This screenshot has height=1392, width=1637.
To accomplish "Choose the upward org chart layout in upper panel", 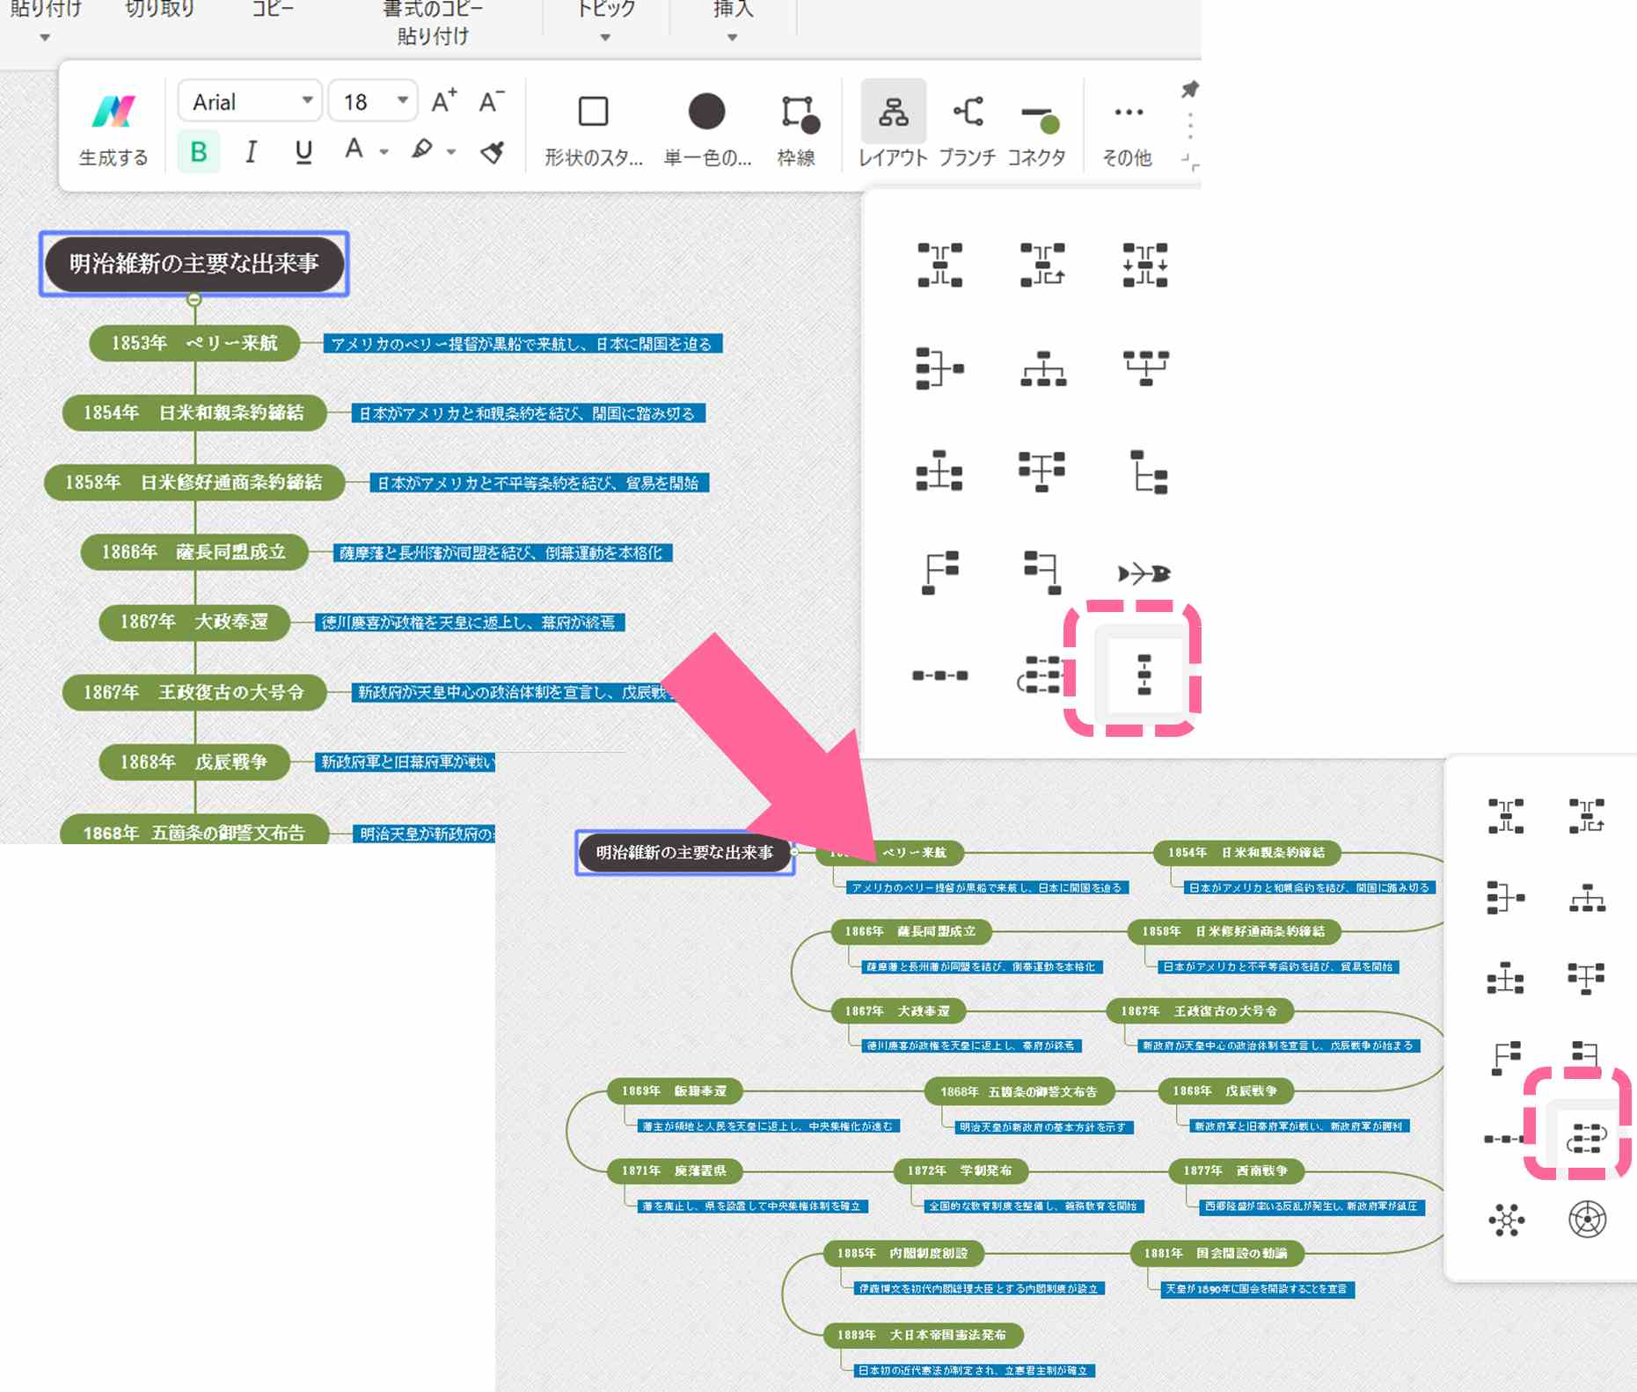I will [x=1145, y=368].
